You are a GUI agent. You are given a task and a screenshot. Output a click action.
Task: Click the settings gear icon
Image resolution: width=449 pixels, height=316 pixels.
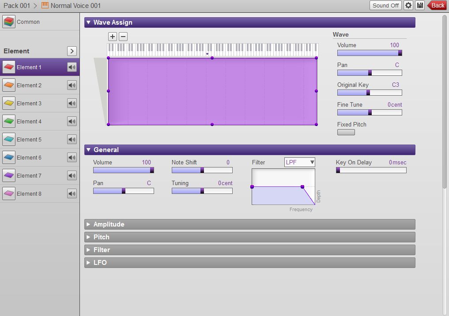coord(407,5)
